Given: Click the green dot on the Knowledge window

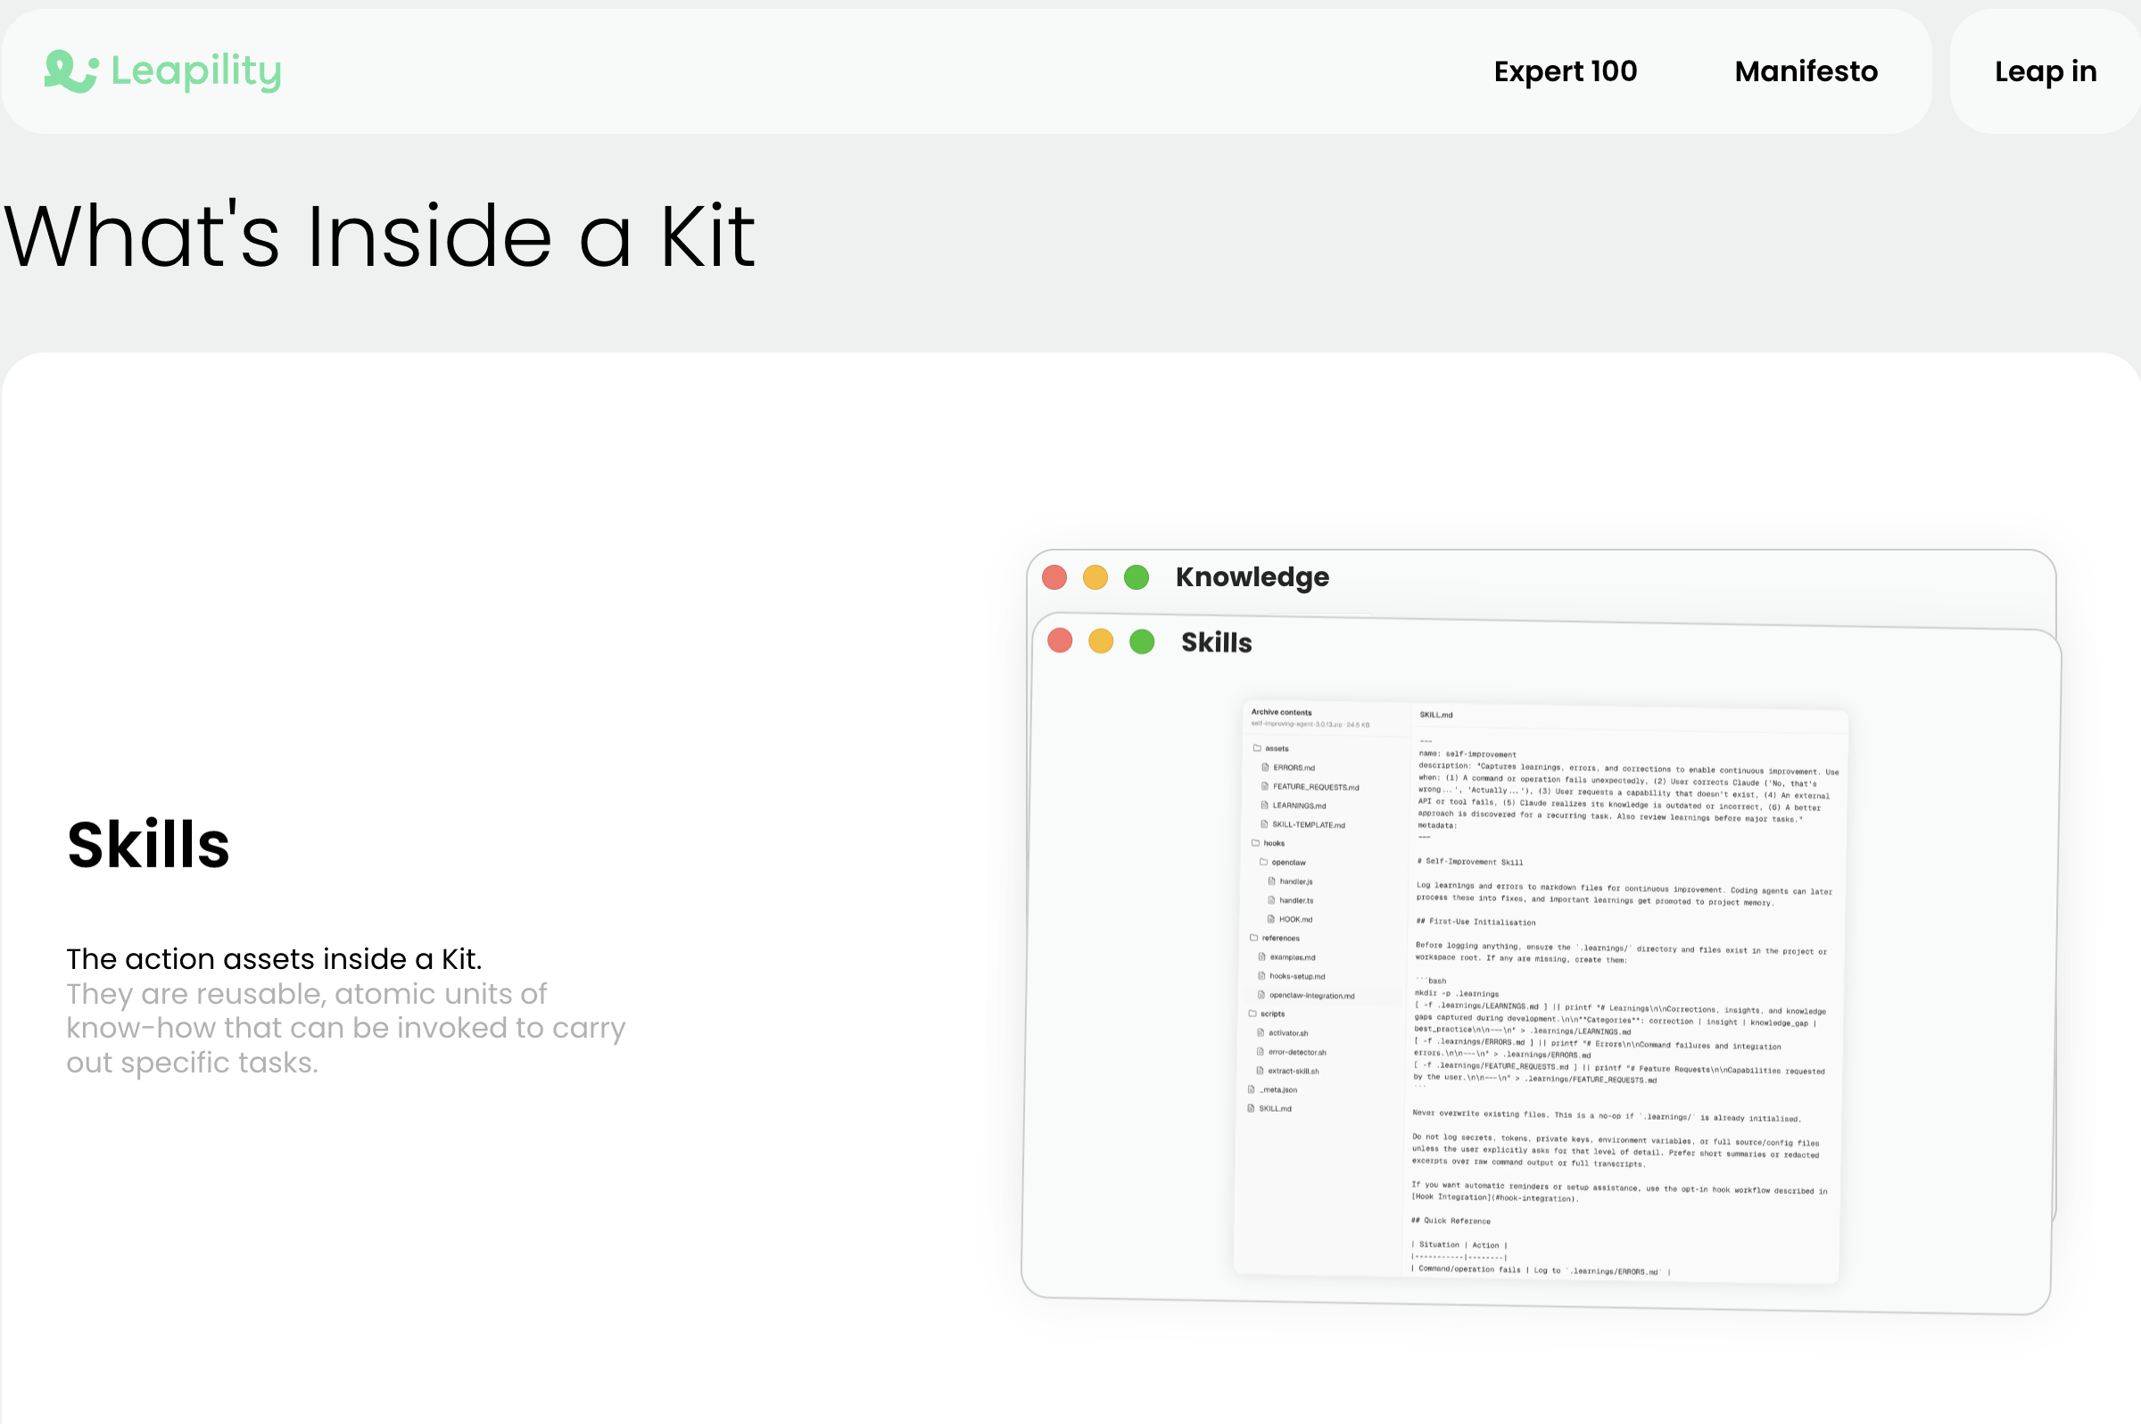Looking at the screenshot, I should 1136,576.
